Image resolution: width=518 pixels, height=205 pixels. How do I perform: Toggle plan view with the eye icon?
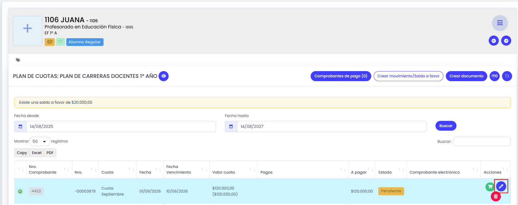coord(164,76)
